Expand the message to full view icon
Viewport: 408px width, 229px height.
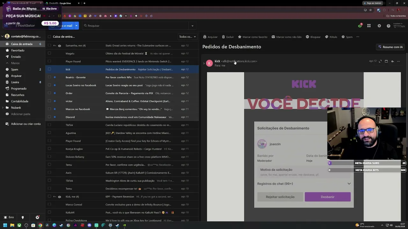(380, 61)
